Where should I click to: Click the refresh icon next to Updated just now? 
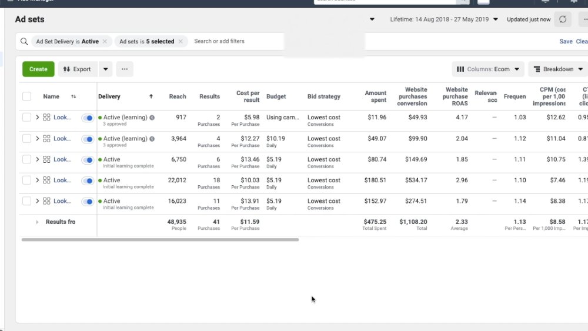pos(563,19)
